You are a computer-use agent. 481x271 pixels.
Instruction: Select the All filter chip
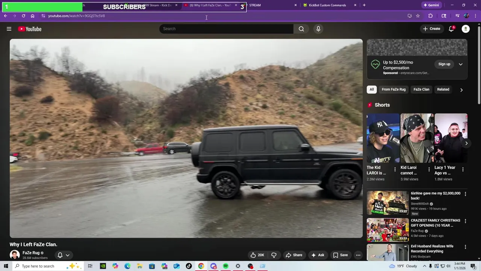pyautogui.click(x=372, y=90)
